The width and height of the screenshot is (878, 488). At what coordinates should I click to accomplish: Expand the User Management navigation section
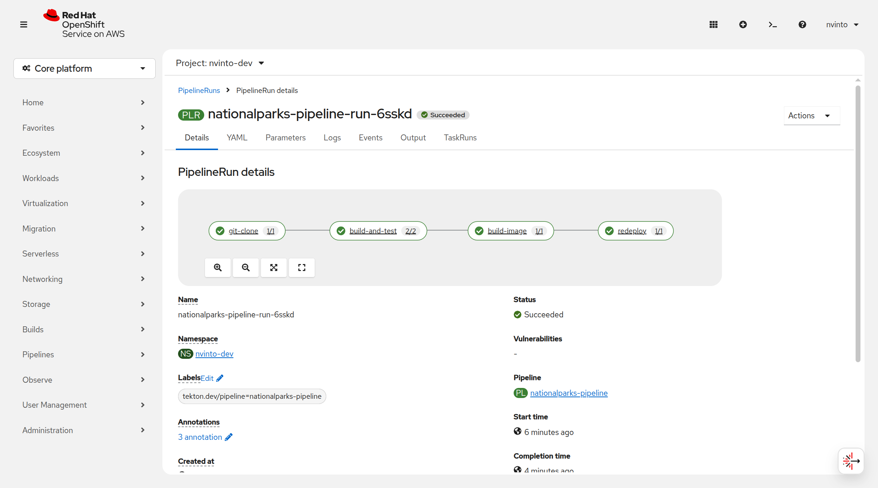(x=84, y=405)
